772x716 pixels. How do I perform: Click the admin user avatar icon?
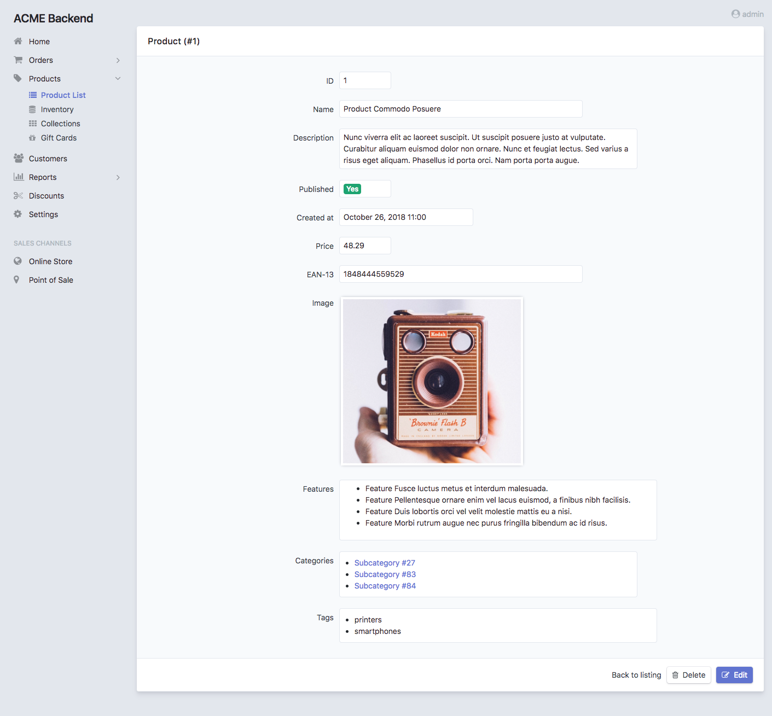[735, 14]
